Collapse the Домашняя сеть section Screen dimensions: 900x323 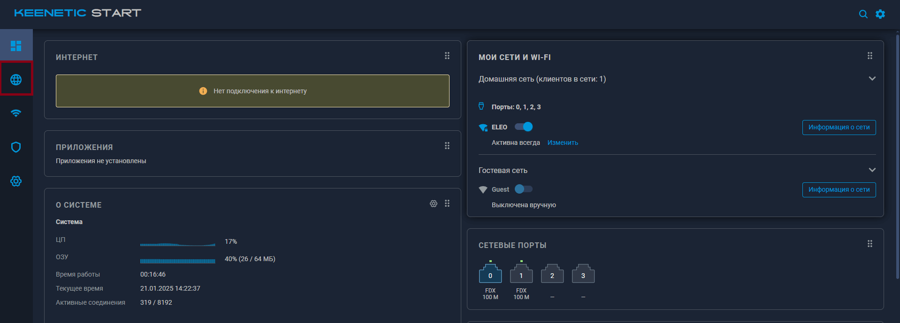pos(872,79)
